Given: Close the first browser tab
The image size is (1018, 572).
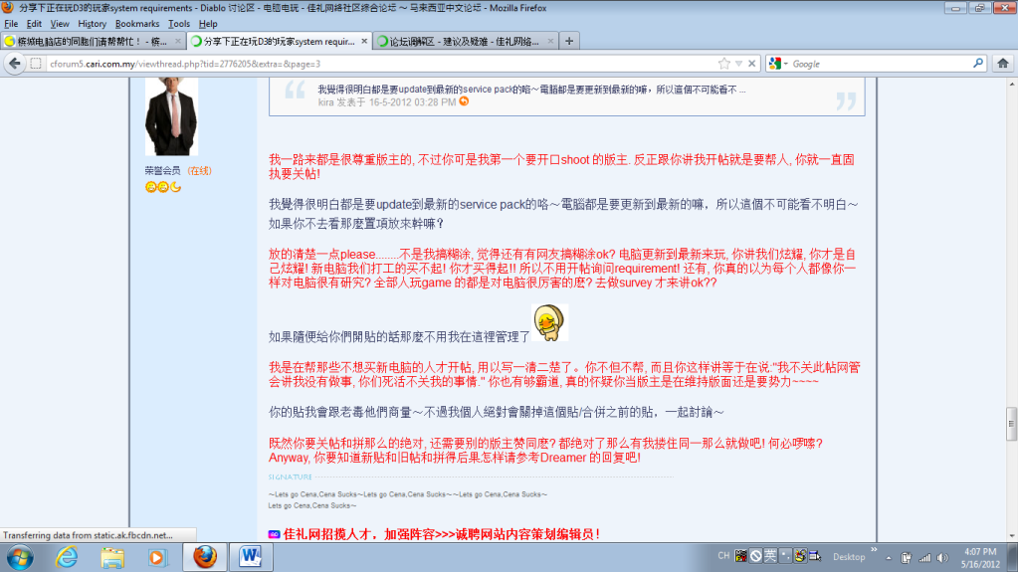Looking at the screenshot, I should (x=178, y=41).
